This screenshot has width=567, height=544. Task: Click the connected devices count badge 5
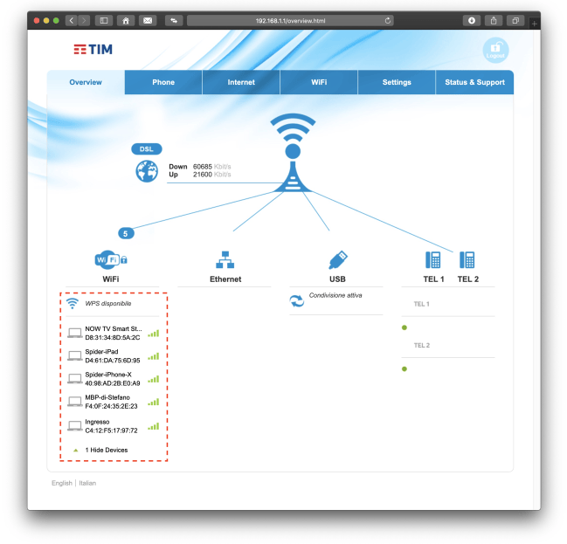coord(126,233)
